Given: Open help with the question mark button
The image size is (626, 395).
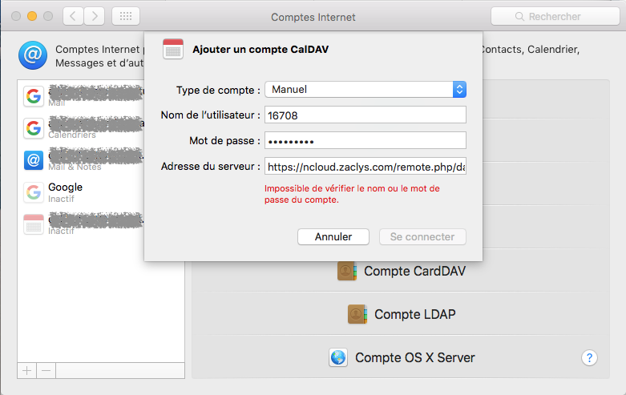Looking at the screenshot, I should coord(589,357).
